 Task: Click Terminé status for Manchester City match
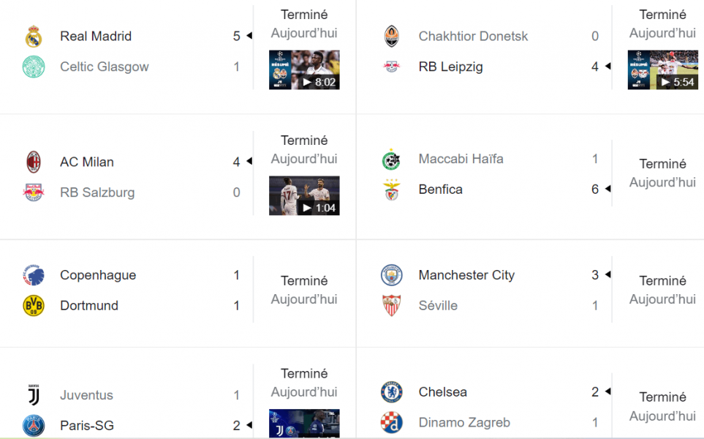pos(662,281)
